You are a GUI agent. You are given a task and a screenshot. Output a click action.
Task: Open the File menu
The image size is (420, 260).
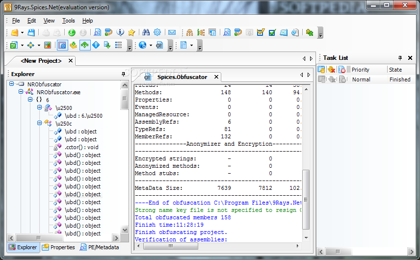pos(16,21)
